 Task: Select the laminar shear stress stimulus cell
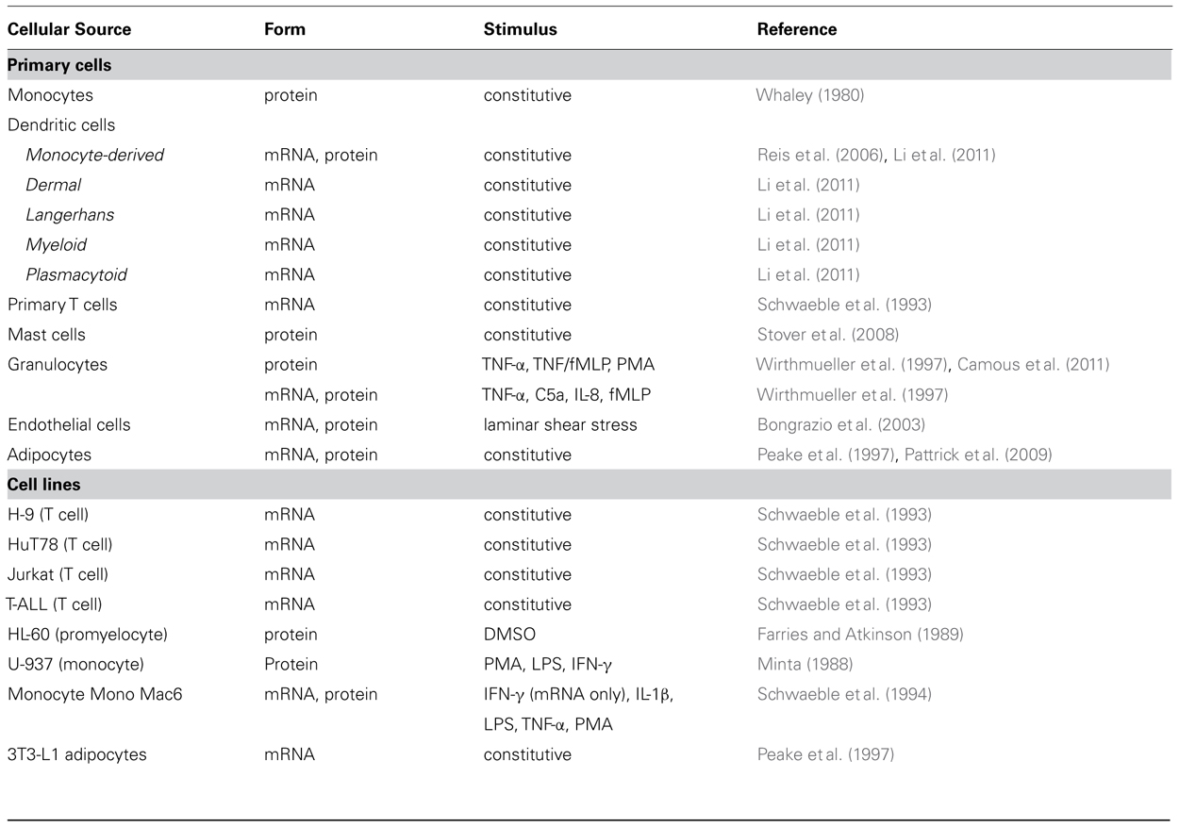pyautogui.click(x=560, y=425)
